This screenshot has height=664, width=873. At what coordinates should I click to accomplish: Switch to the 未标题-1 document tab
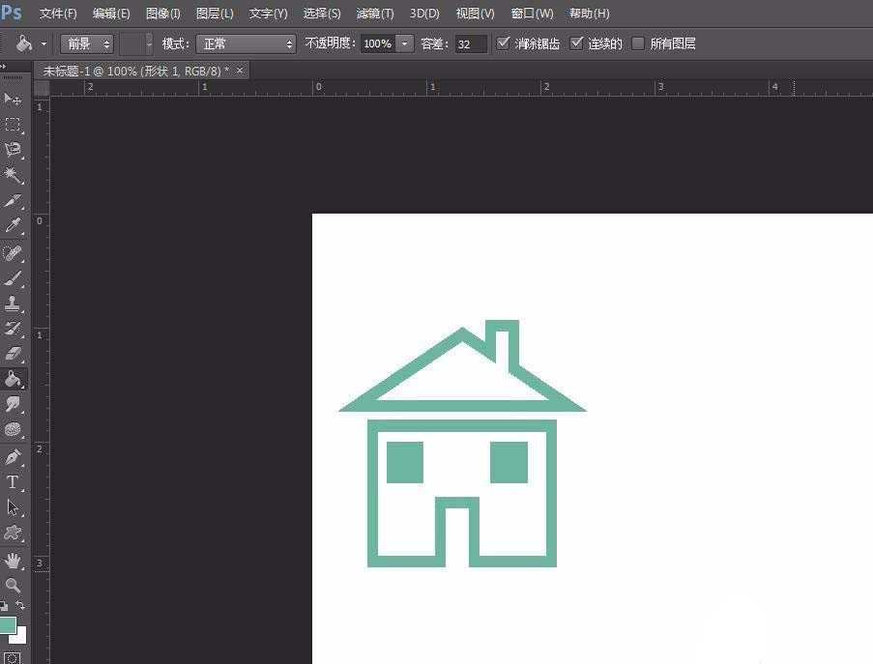click(x=135, y=70)
